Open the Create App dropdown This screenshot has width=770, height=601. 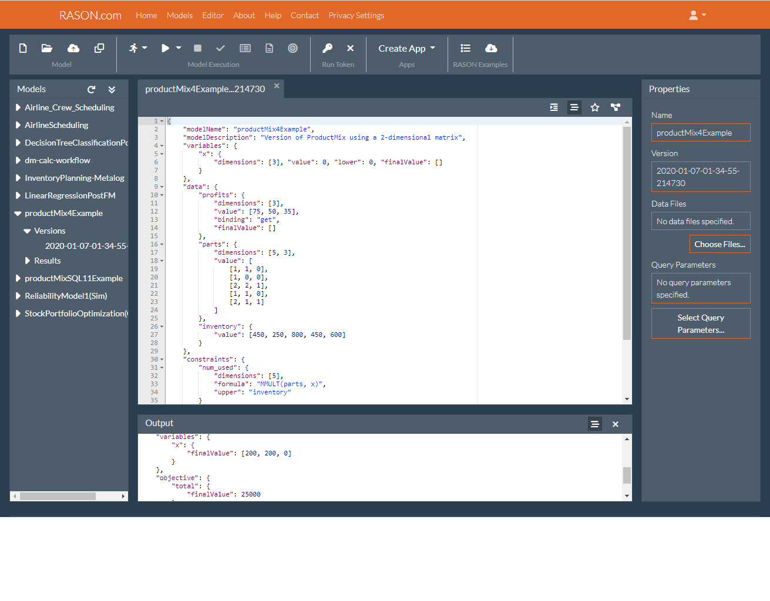406,49
